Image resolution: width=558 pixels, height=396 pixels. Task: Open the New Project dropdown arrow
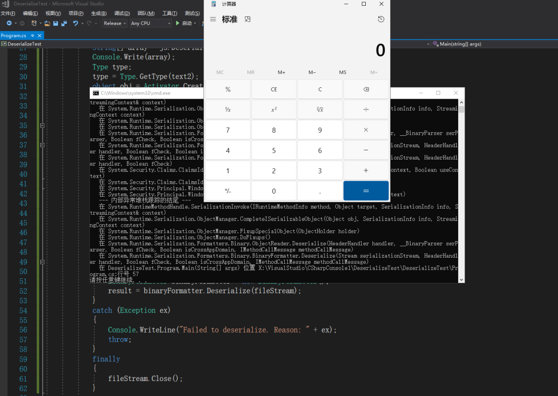tap(41, 23)
